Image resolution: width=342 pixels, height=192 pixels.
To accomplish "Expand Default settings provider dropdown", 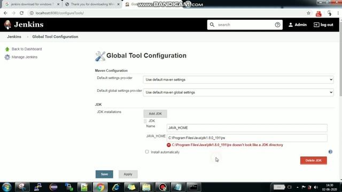I will (238, 79).
